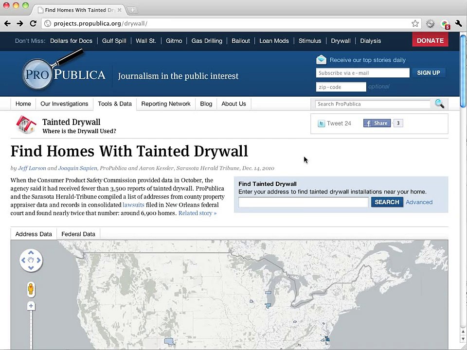Open the Blog navigation tab
The image size is (467, 350).
pyautogui.click(x=206, y=104)
